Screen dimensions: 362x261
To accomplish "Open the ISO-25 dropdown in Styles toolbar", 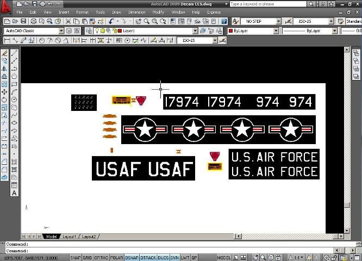I will [x=332, y=22].
